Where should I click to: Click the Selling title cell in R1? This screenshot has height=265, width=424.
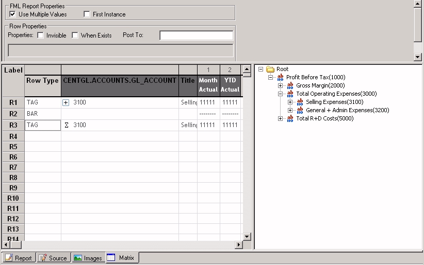(188, 102)
